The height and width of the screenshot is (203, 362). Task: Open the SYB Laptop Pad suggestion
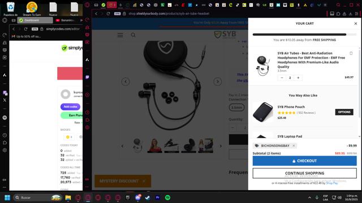pos(290,136)
